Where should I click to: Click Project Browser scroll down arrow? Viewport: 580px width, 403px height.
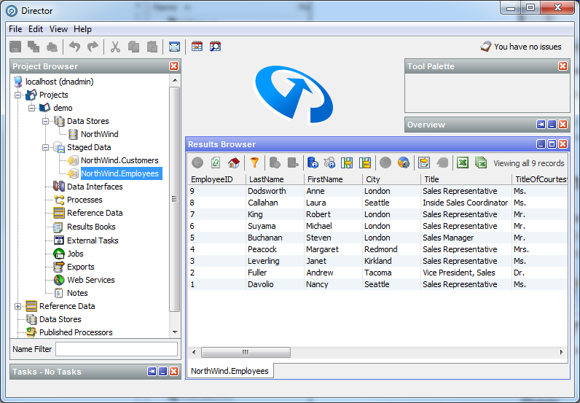coord(175,332)
